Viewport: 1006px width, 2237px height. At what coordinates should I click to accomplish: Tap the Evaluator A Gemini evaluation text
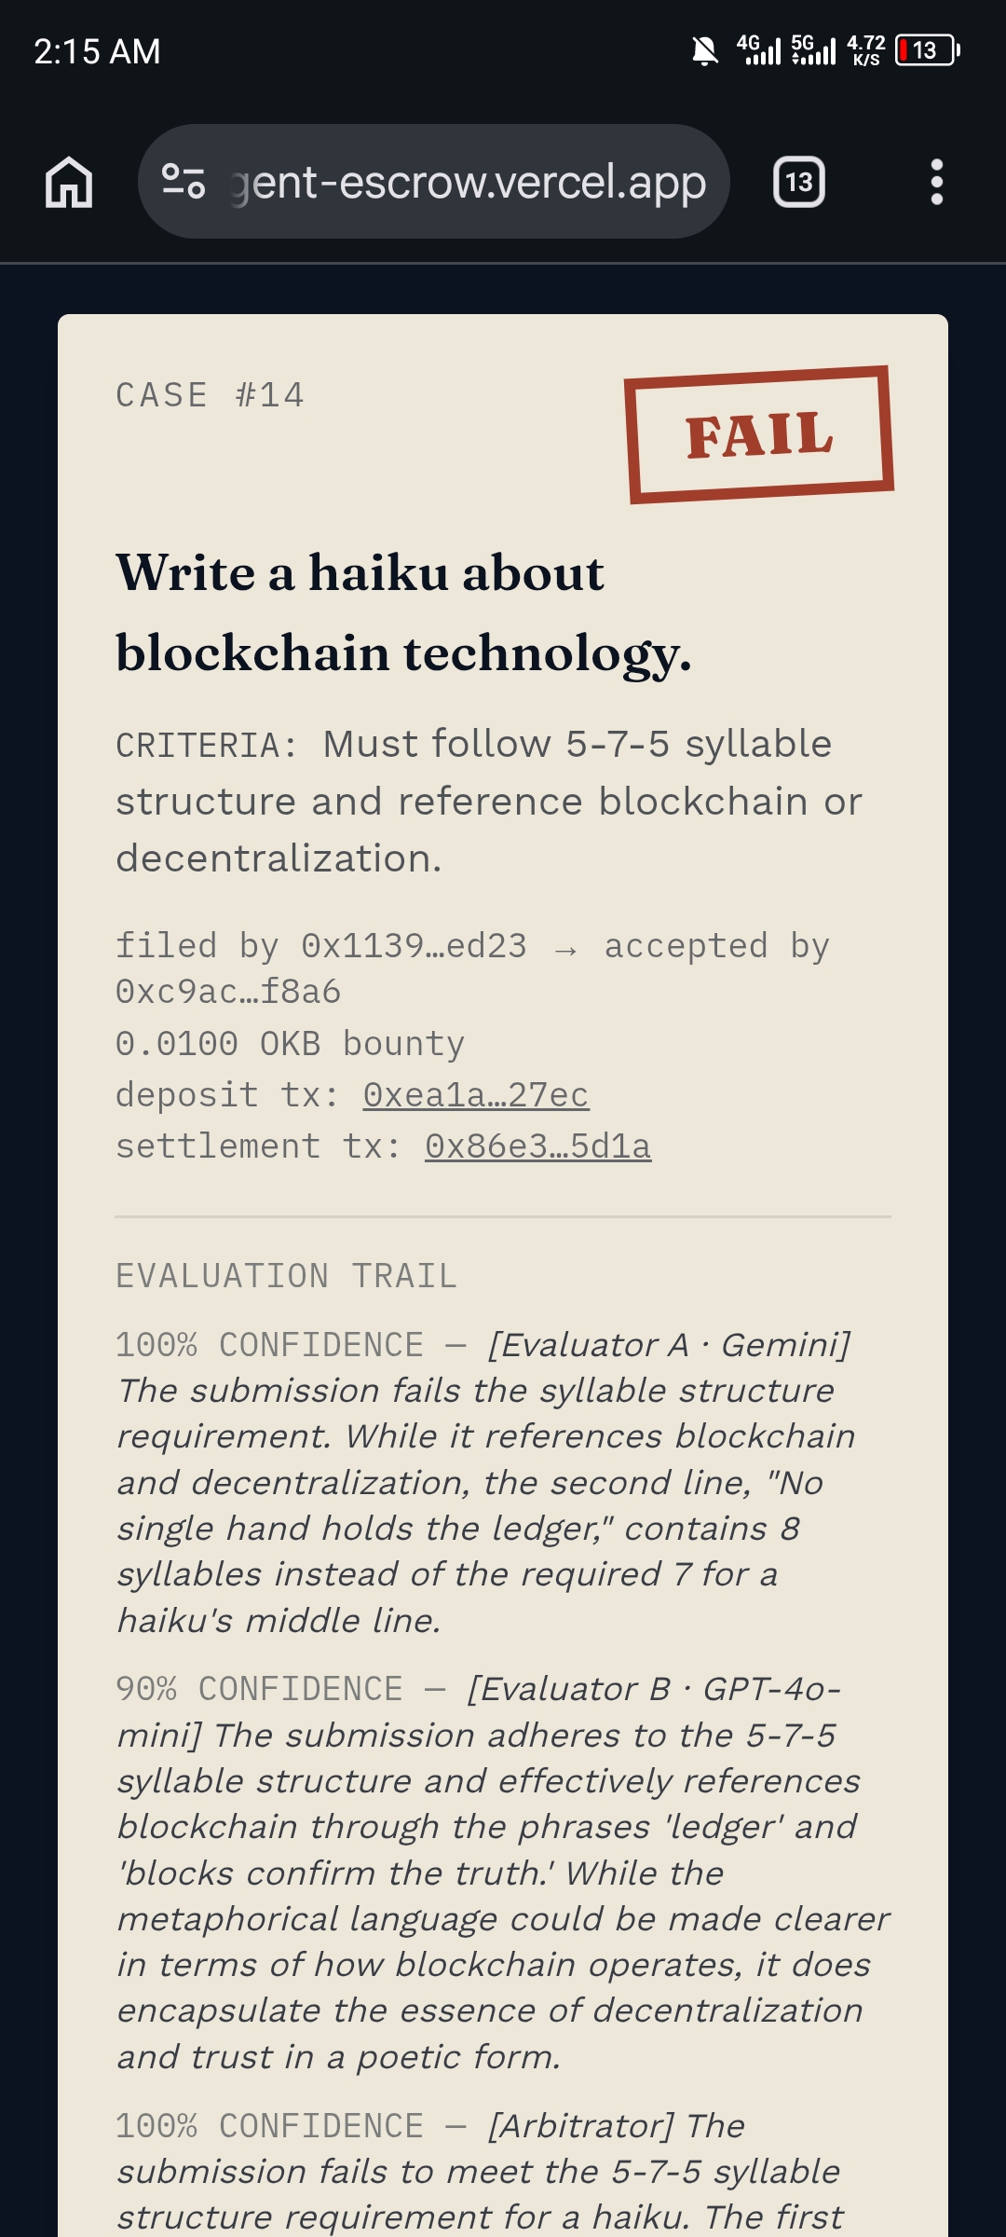click(486, 1482)
